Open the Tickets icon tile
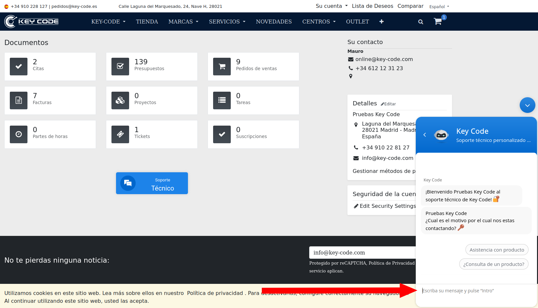This screenshot has width=538, height=308. click(120, 134)
